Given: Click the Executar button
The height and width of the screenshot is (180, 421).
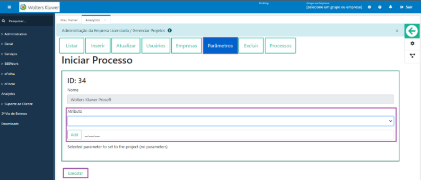Looking at the screenshot, I should pyautogui.click(x=75, y=173).
